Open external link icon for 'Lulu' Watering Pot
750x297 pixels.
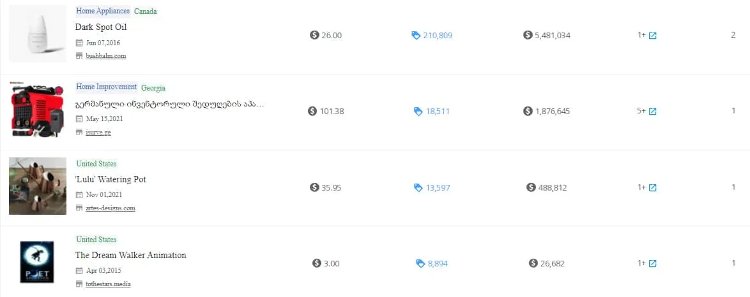pos(653,188)
